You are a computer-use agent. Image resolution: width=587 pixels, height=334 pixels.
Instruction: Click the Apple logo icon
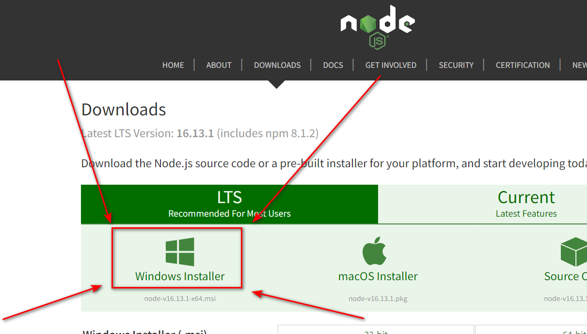pos(375,252)
